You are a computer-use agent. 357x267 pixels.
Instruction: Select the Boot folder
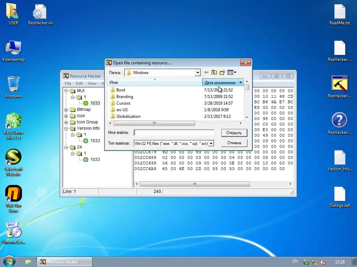click(121, 90)
